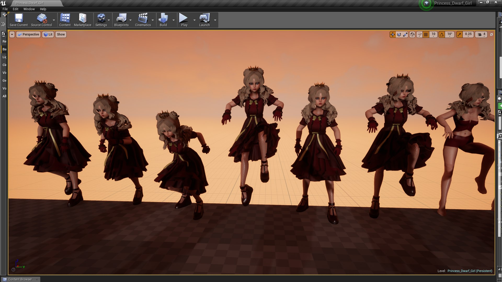The width and height of the screenshot is (502, 282).
Task: Select the rotate gizmo mode
Action: tap(399, 34)
